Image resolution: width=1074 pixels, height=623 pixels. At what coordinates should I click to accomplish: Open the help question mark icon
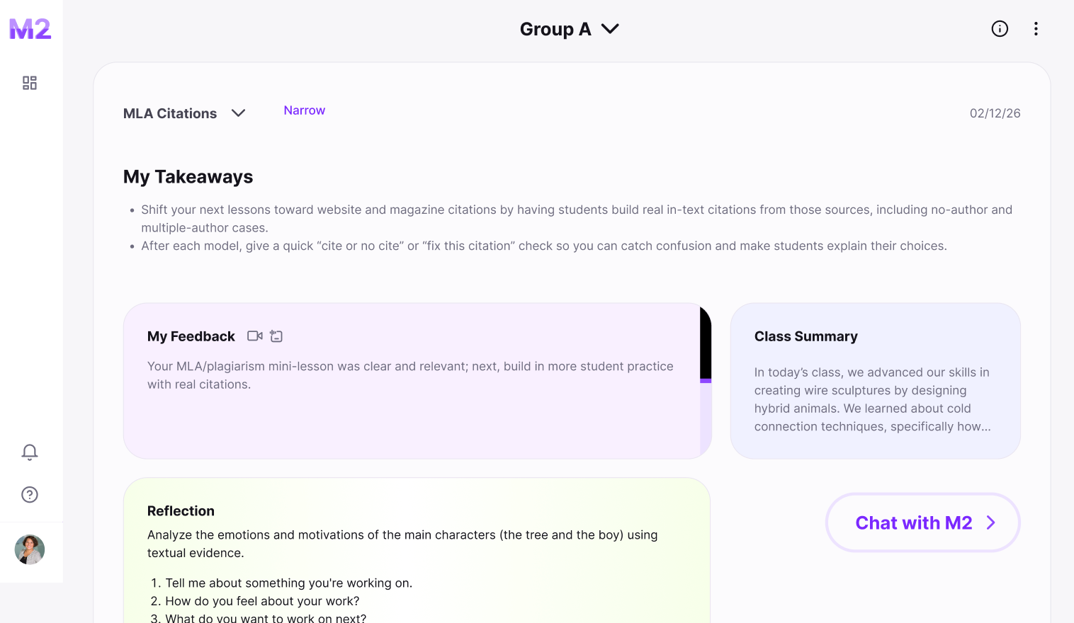30,495
